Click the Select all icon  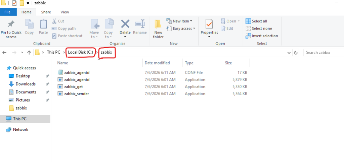248,21
